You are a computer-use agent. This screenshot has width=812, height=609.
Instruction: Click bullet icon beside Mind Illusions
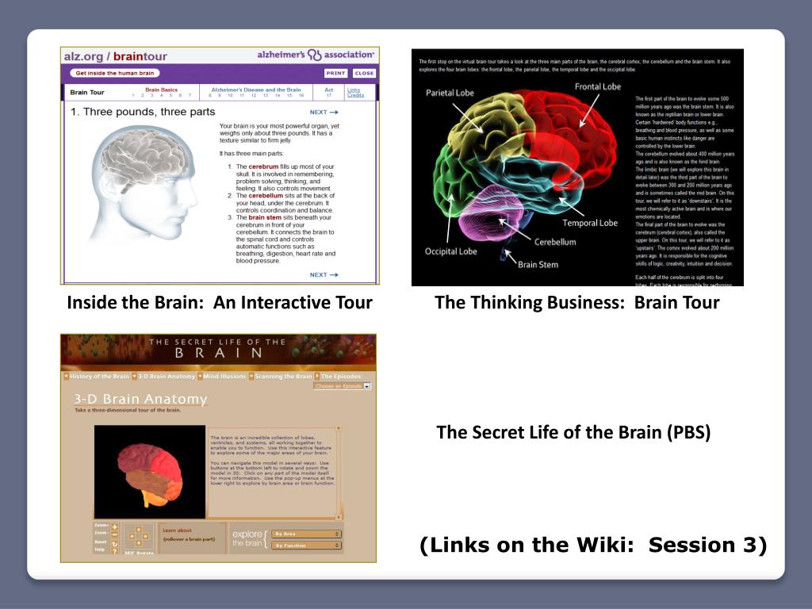pyautogui.click(x=200, y=376)
